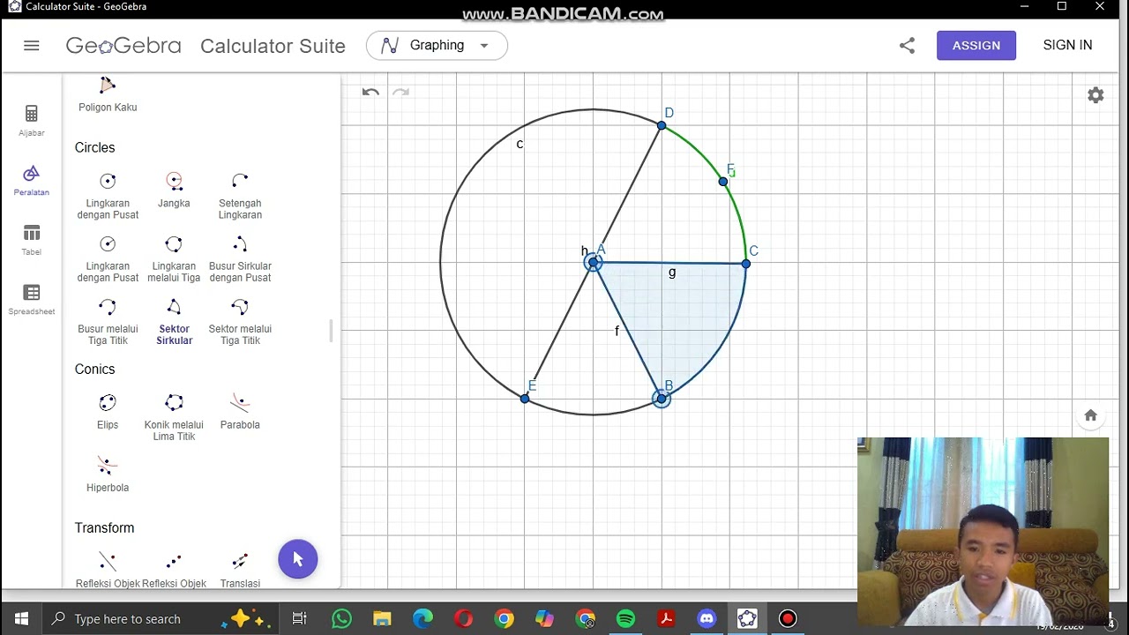Screen dimensions: 1129x635
Task: Select the Sektor melalui Tiga Titik tool
Action: (x=240, y=321)
